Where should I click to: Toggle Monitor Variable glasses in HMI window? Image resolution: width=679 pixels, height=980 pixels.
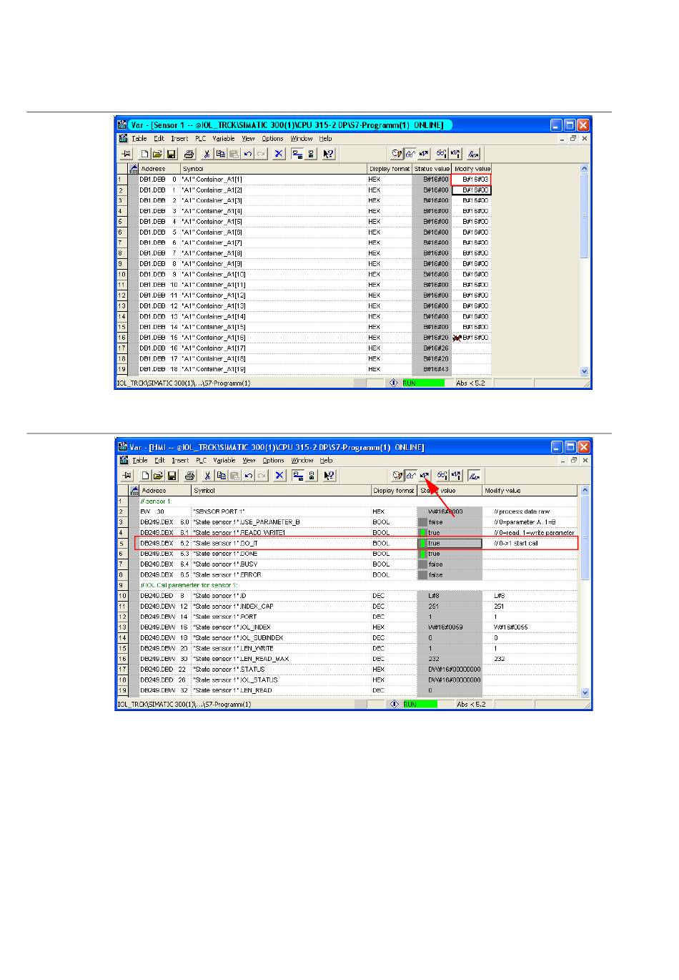click(x=410, y=476)
